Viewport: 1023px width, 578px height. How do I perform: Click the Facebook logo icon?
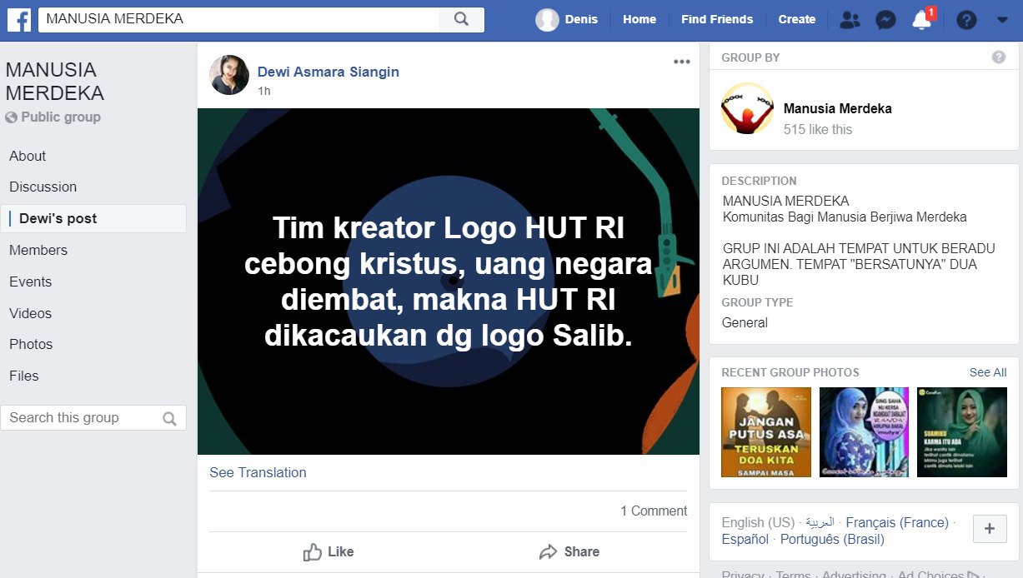click(19, 19)
